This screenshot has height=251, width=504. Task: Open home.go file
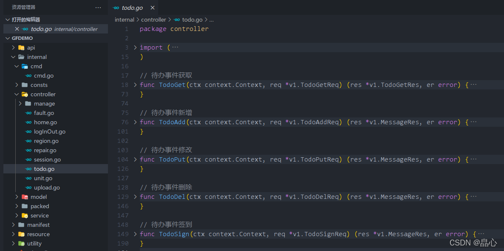point(45,122)
